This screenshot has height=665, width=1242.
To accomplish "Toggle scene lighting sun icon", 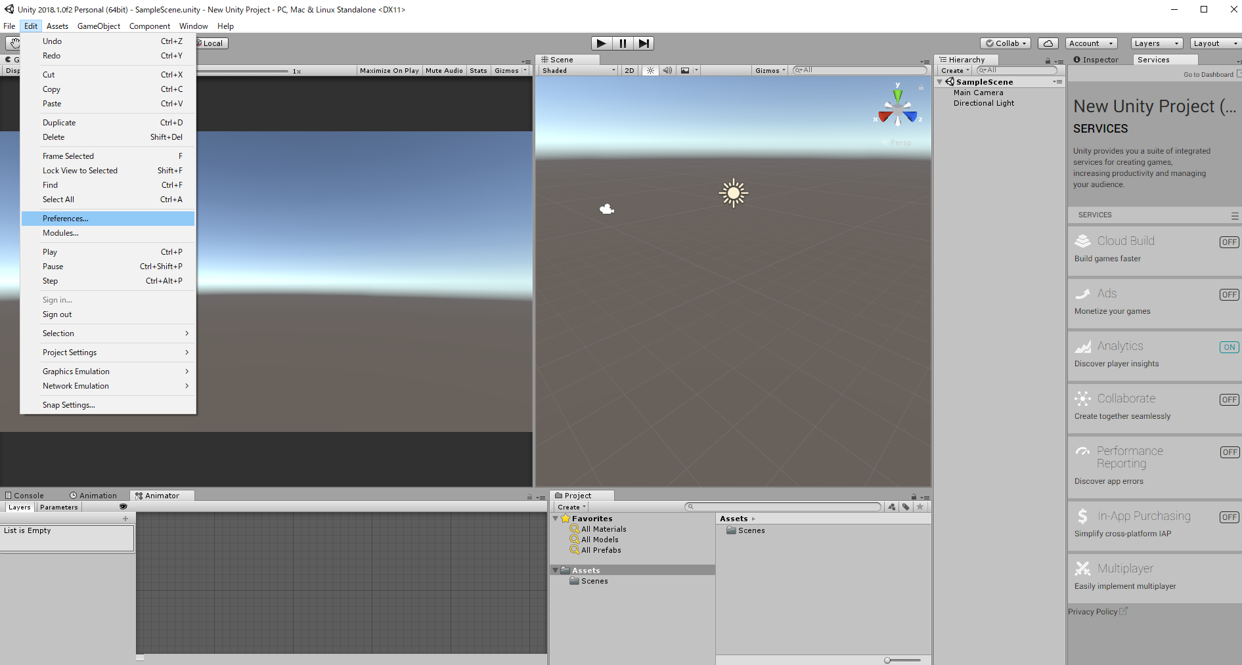I will click(650, 70).
